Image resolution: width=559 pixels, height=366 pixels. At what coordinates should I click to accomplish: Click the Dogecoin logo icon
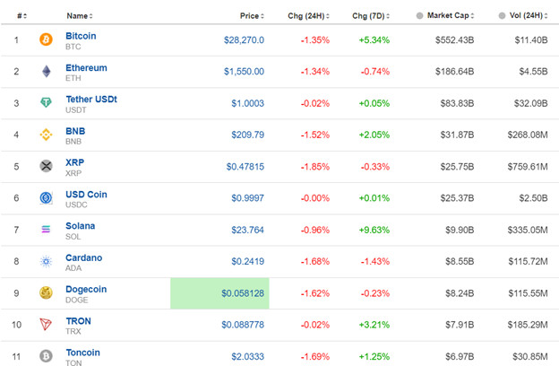46,292
